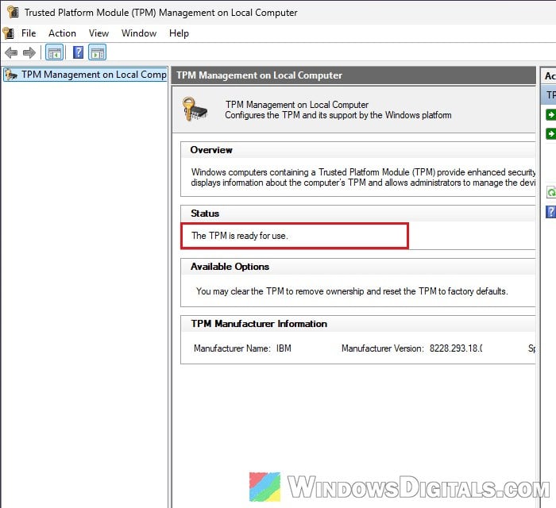This screenshot has height=508, width=556.
Task: Click the Help icon in Actions pane
Action: tap(550, 212)
